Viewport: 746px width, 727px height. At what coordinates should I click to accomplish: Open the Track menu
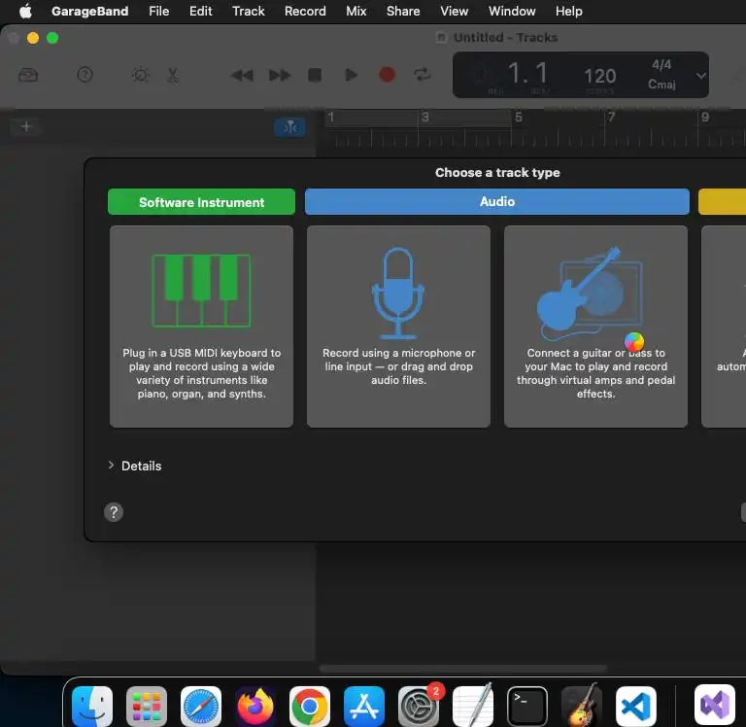pos(249,11)
